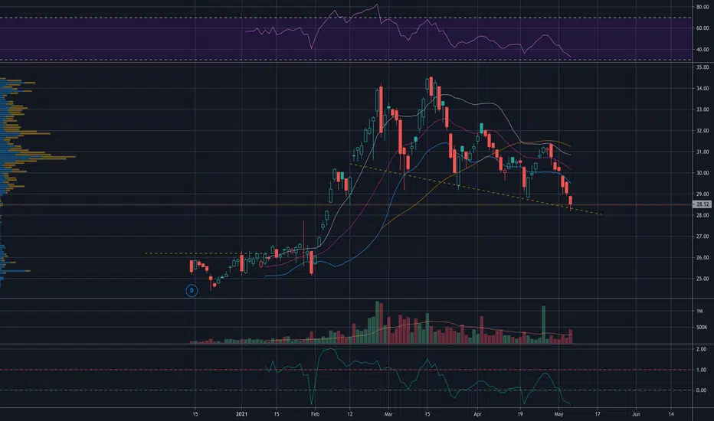The image size is (714, 421).
Task: Click the 35.00 price axis label
Action: point(703,67)
